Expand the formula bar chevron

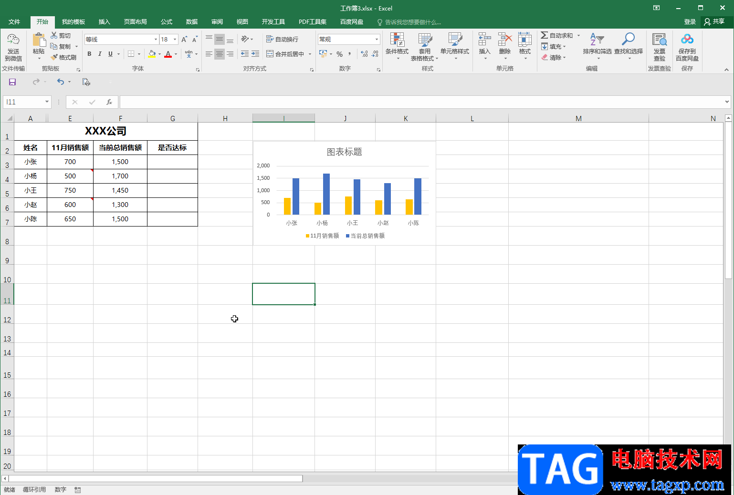[x=727, y=102]
